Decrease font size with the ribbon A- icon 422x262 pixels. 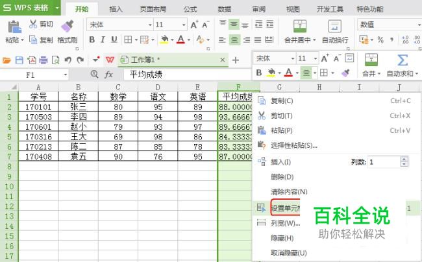point(205,25)
